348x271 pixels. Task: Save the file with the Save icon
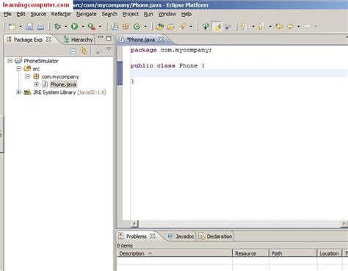click(29, 26)
